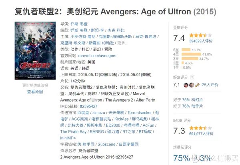Open the 百度盘 transfer link

tap(84, 113)
